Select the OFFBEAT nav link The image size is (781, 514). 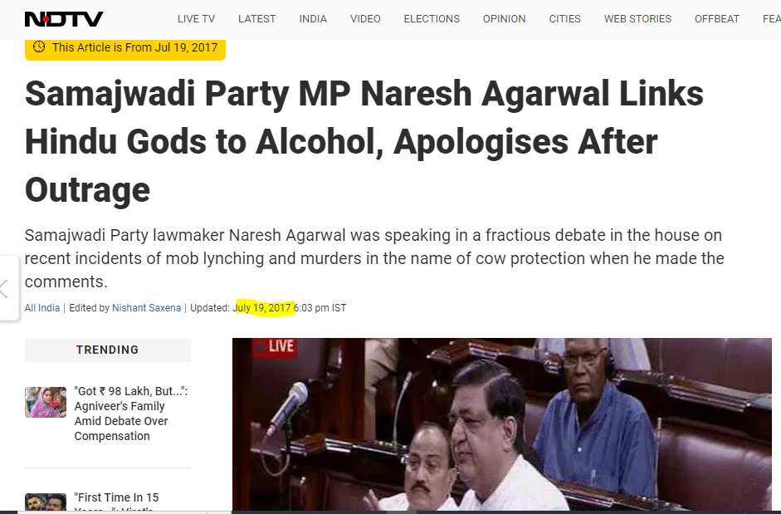717,19
